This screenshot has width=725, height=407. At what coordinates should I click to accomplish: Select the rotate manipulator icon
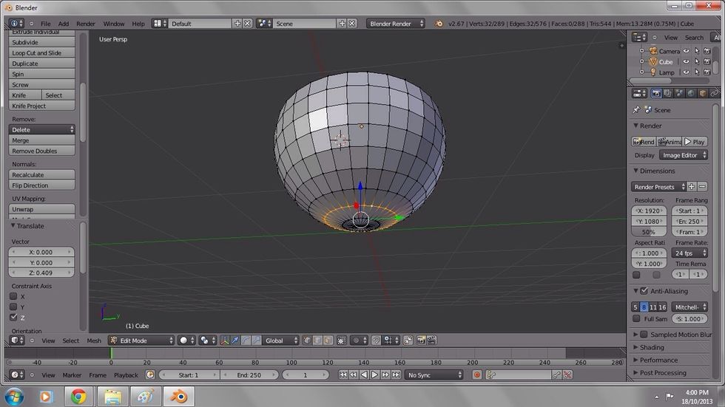click(x=246, y=341)
